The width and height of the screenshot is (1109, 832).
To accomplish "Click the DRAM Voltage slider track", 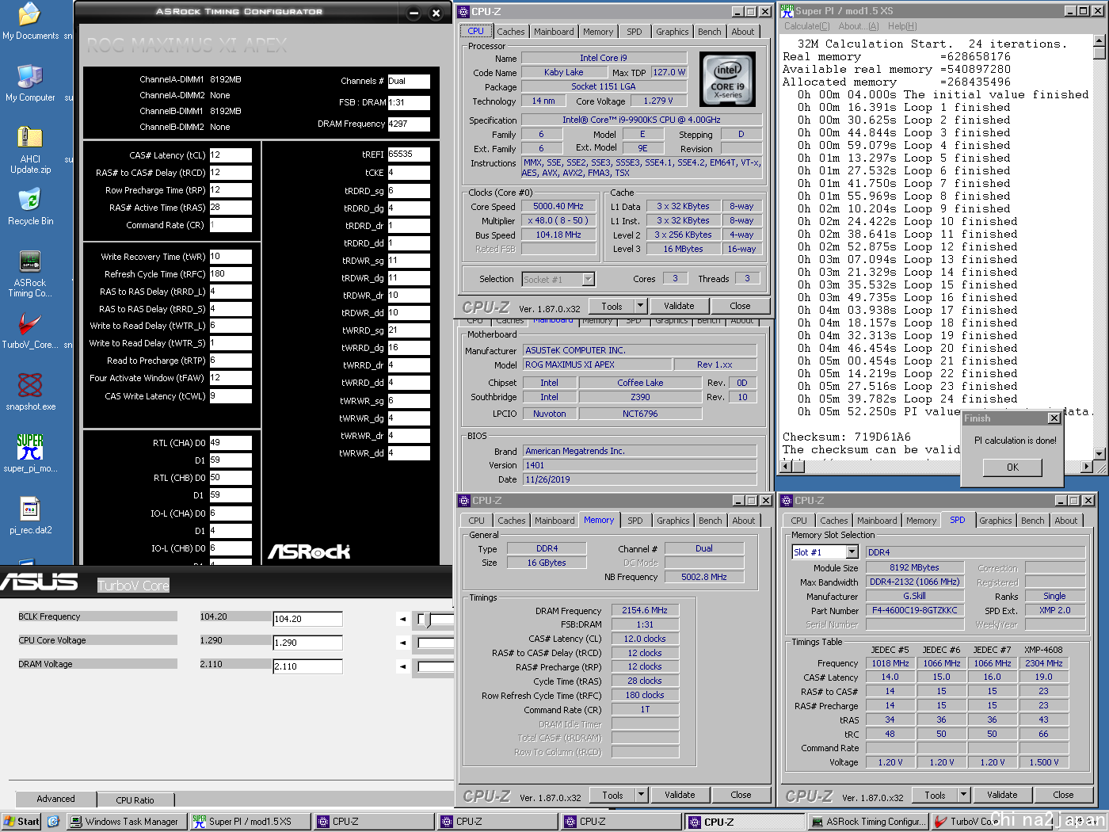I will point(436,666).
